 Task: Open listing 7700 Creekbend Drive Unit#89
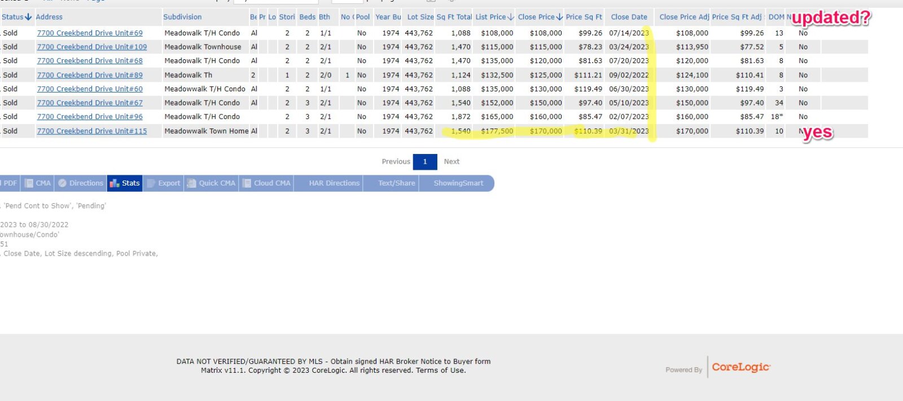click(x=90, y=75)
